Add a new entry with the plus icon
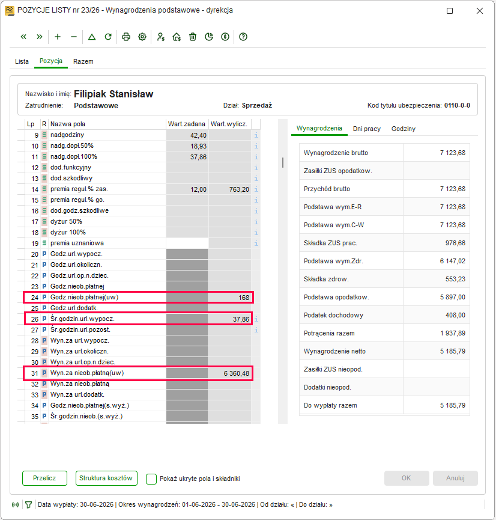 (58, 37)
